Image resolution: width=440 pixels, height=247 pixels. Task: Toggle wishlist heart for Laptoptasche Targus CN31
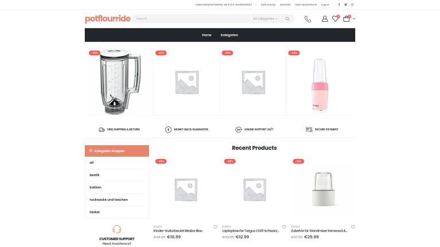point(284,227)
